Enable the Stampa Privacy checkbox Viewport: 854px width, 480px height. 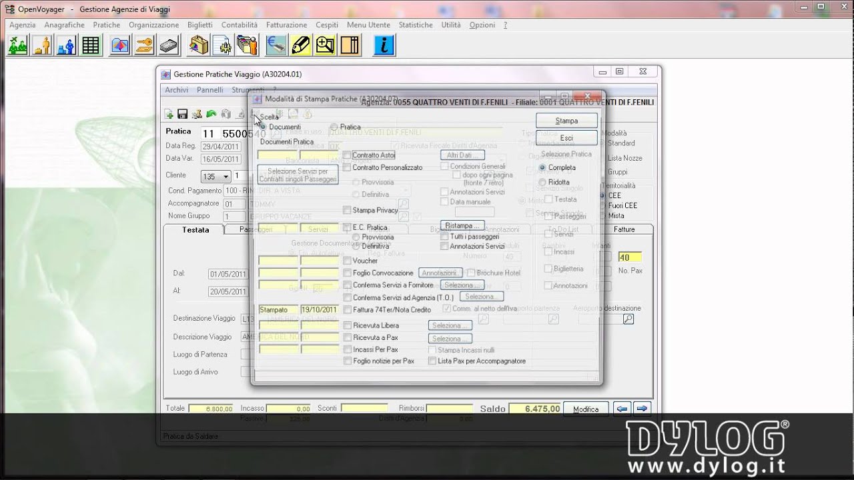[347, 210]
